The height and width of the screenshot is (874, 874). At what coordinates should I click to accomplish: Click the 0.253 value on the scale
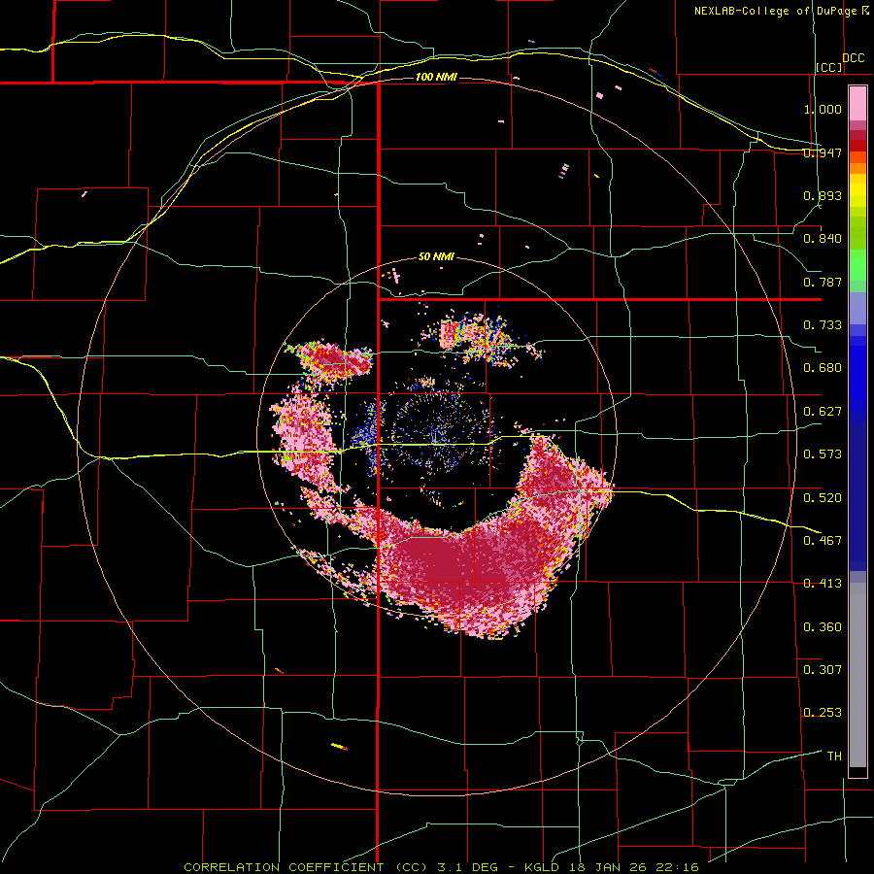[823, 713]
